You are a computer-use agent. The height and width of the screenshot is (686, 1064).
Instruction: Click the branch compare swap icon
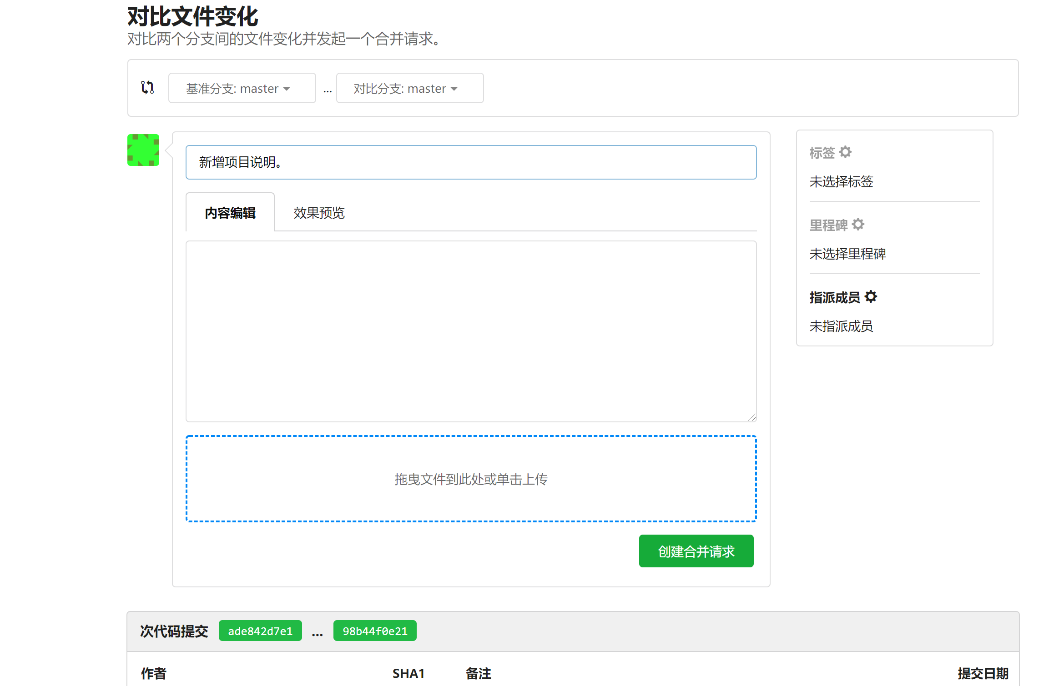click(147, 87)
